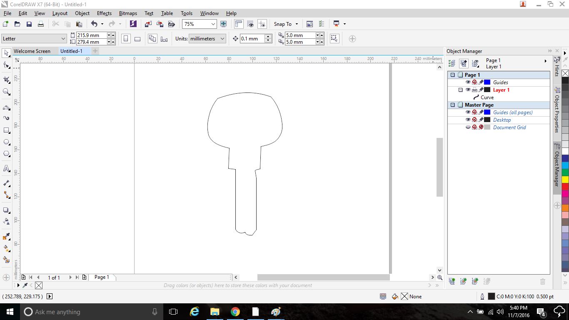The height and width of the screenshot is (320, 569).
Task: Click the Publish to PDF icon
Action: point(171,24)
